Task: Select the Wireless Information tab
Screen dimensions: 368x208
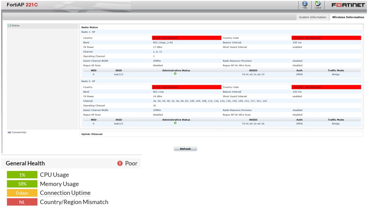Action: 348,17
